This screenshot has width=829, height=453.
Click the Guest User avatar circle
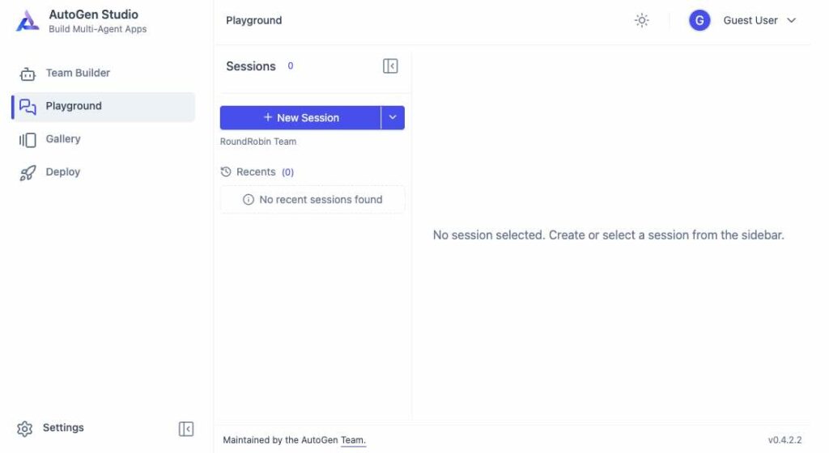tap(699, 20)
